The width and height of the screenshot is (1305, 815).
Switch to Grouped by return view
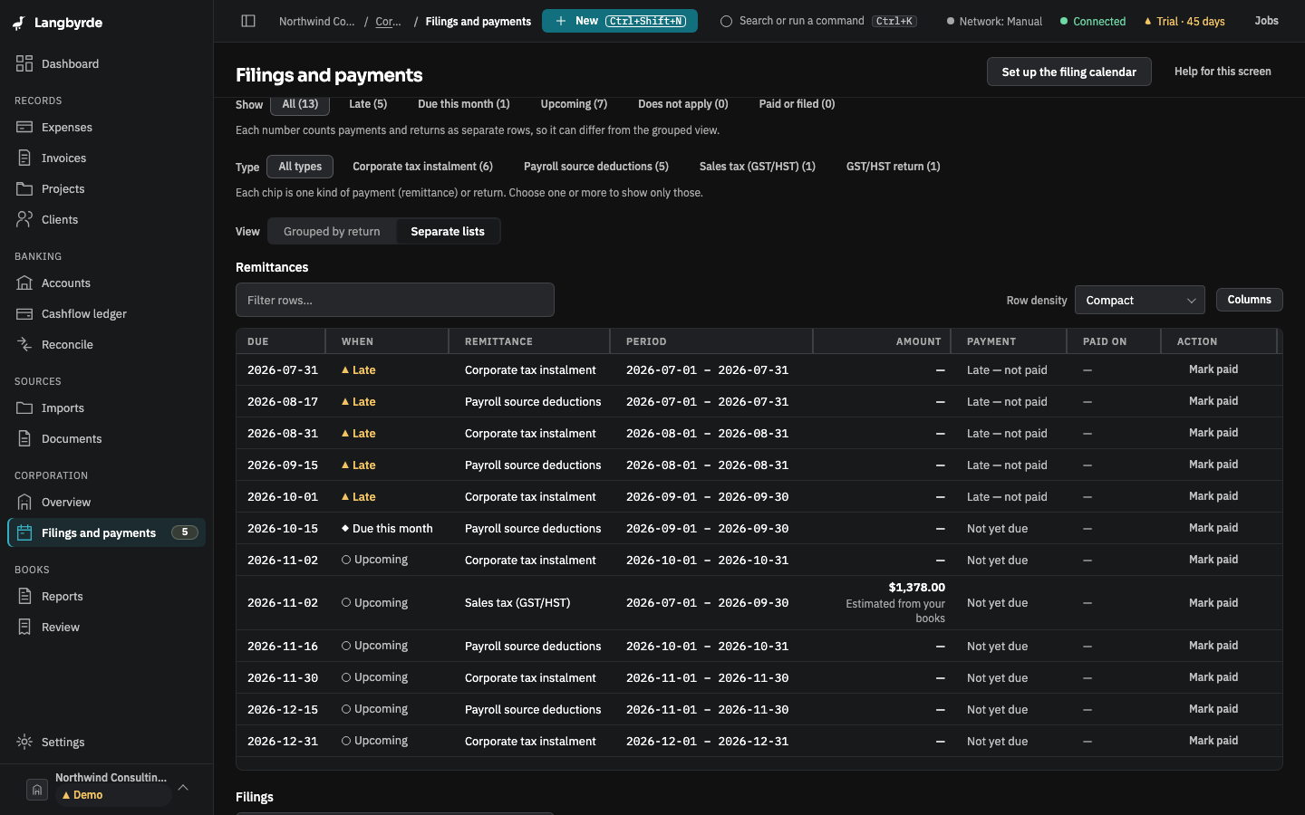click(x=332, y=232)
